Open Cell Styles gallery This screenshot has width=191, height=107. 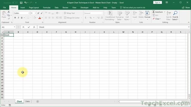(127, 16)
